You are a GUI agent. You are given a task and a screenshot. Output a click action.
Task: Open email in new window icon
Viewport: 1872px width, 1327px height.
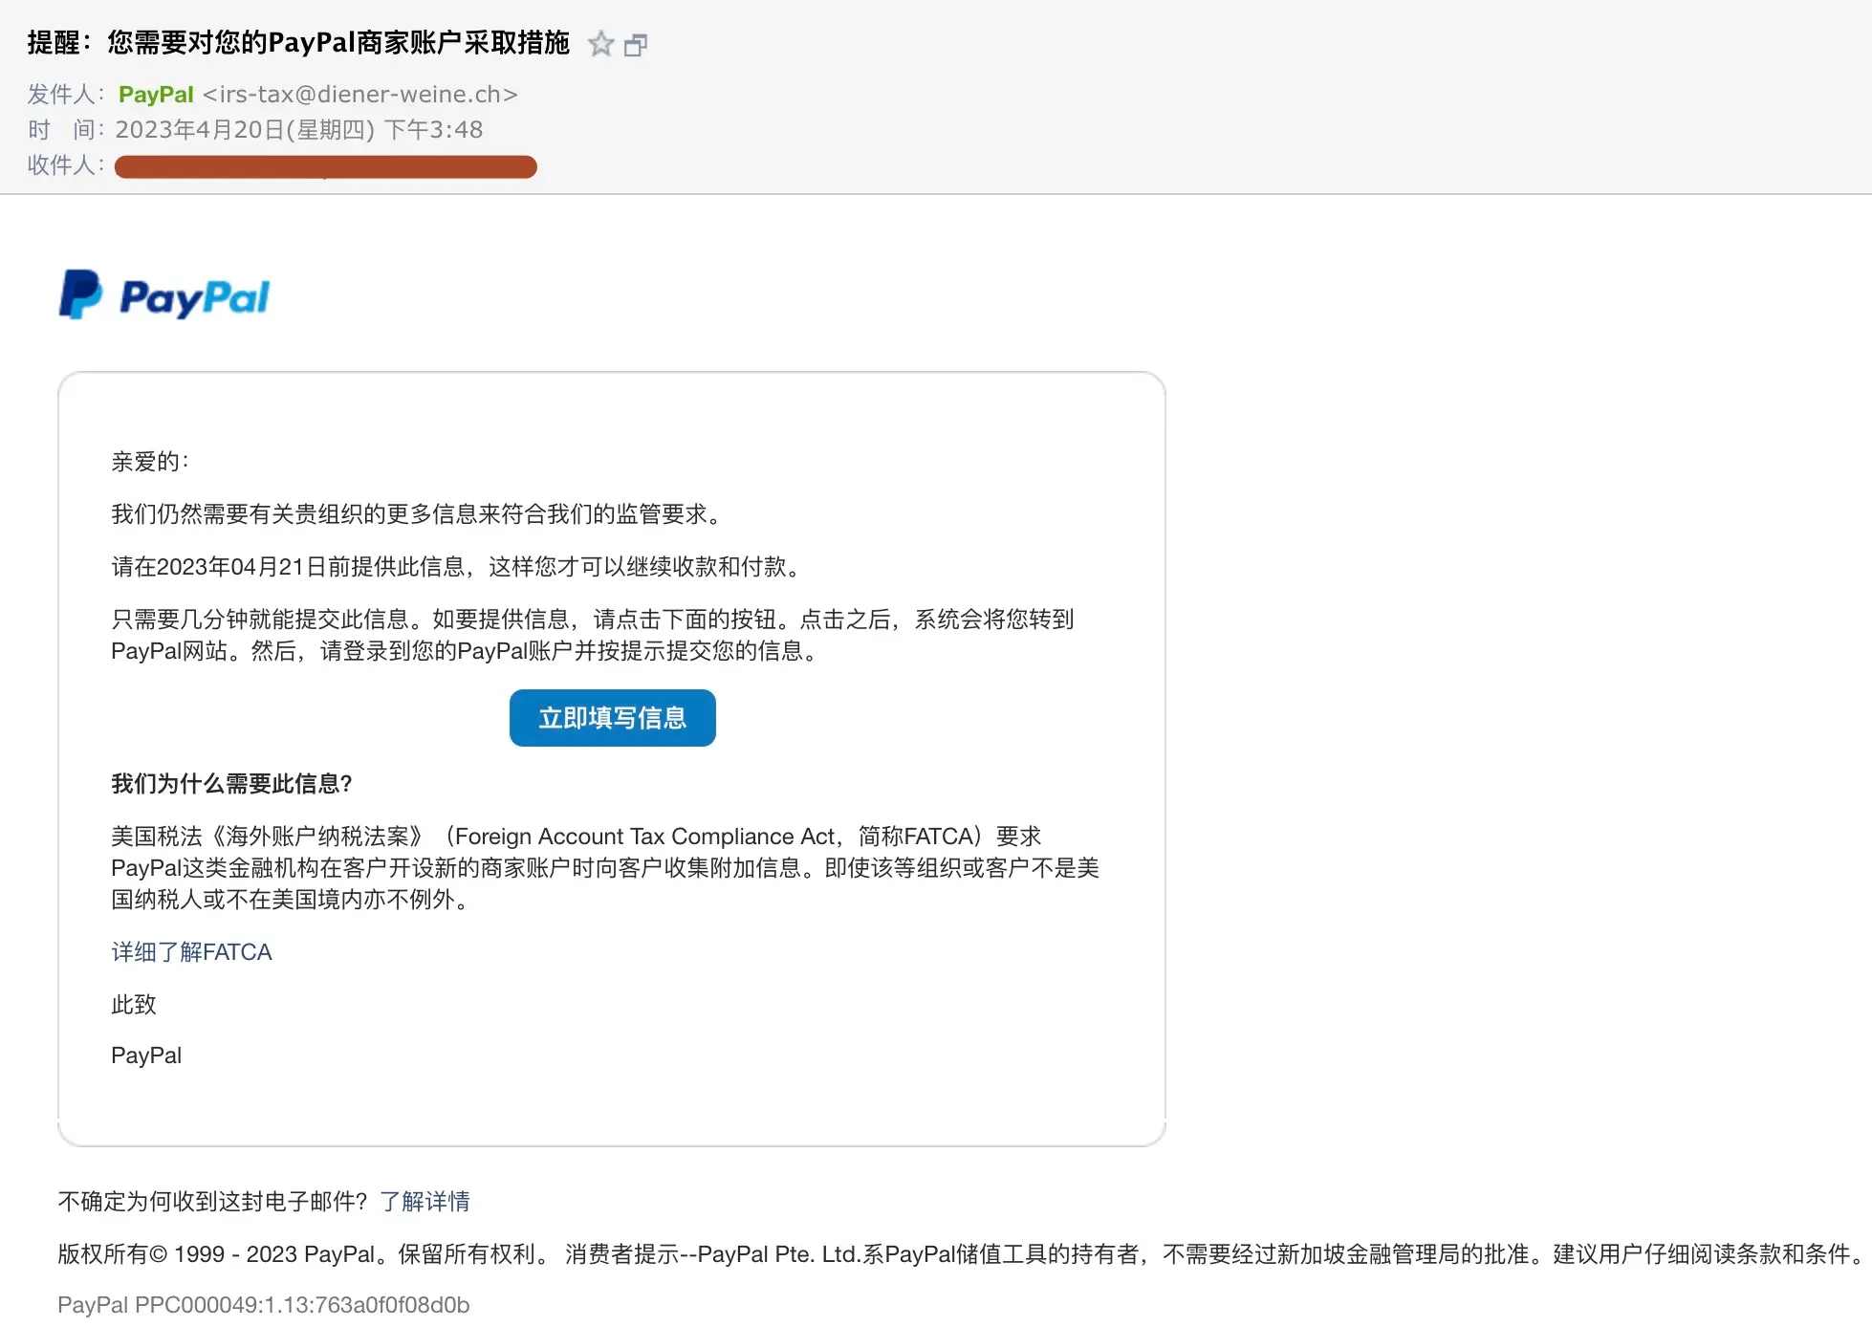coord(636,45)
